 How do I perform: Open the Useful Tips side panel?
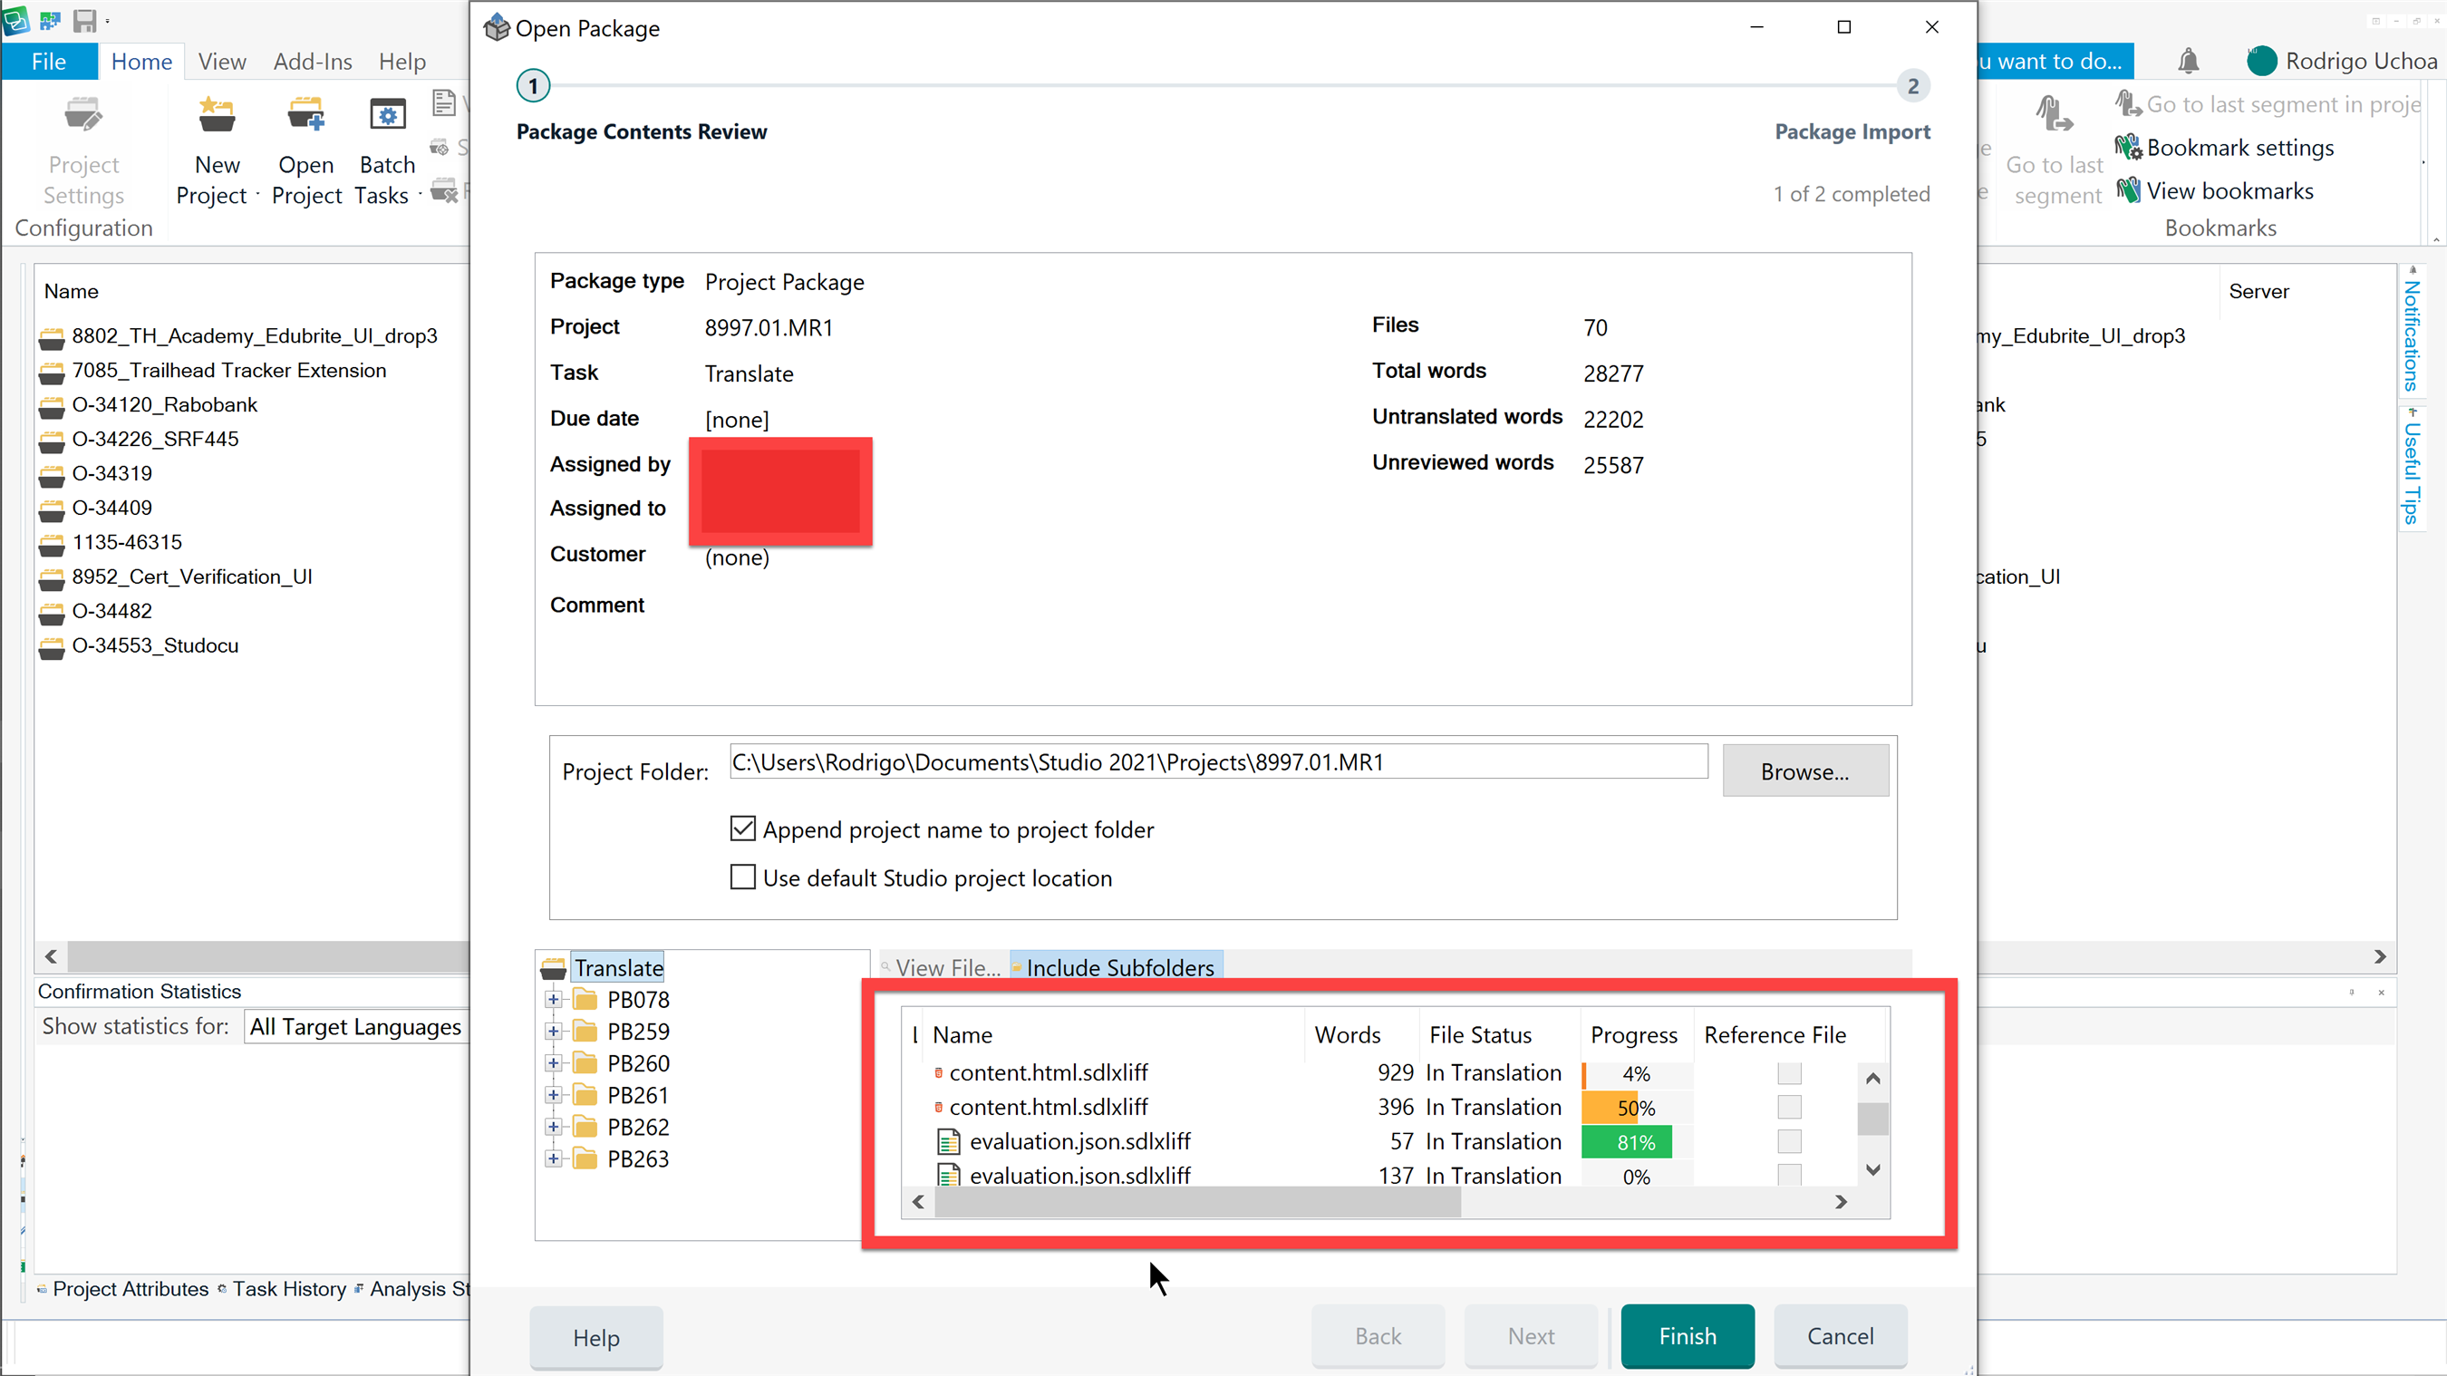click(x=2411, y=469)
